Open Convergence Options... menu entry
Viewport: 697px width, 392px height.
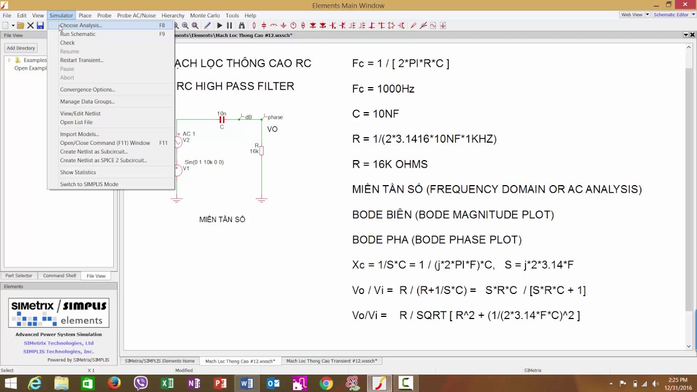pyautogui.click(x=111, y=89)
